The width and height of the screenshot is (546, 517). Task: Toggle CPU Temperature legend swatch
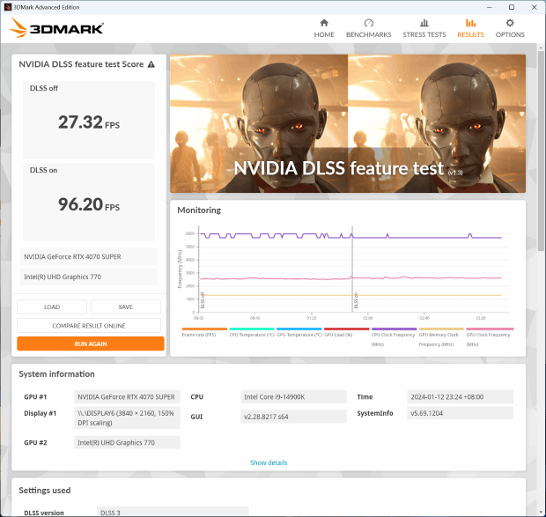pos(252,329)
